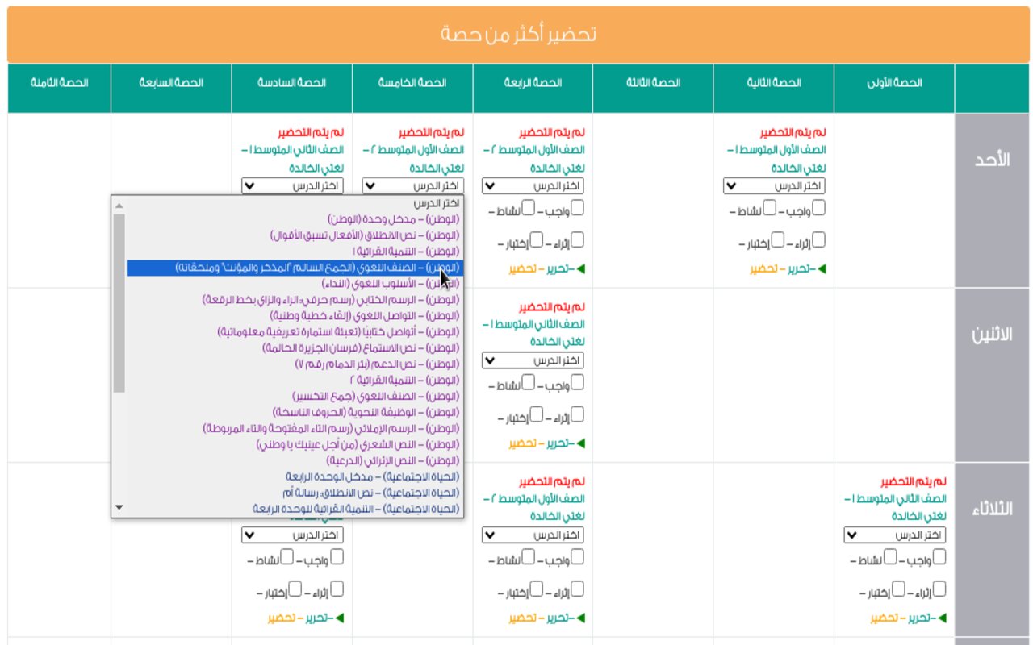The width and height of the screenshot is (1033, 645).
Task: Check إثراء in Sunday's fourth period cell
Action: (577, 239)
